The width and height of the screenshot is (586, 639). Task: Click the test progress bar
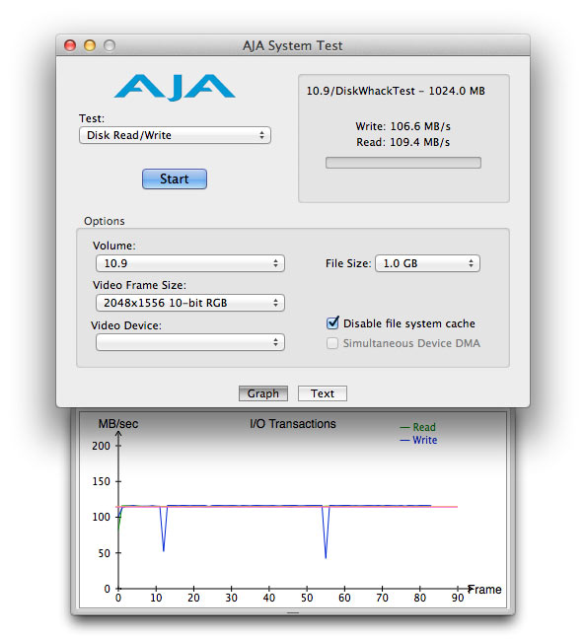[x=403, y=163]
